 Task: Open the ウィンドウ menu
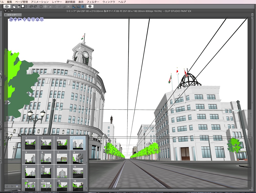pos(109,2)
